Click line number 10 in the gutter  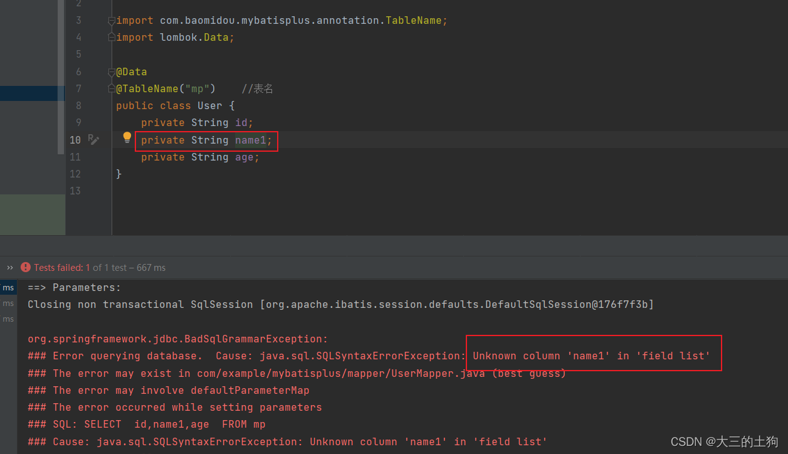[x=75, y=140]
